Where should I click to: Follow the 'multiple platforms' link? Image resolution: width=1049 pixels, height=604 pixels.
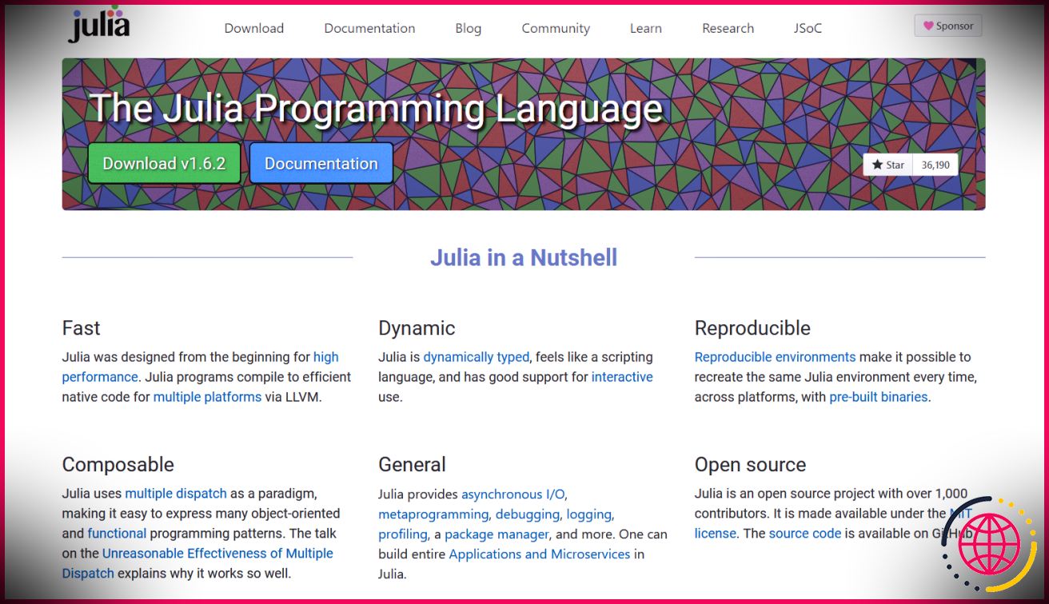(x=207, y=397)
